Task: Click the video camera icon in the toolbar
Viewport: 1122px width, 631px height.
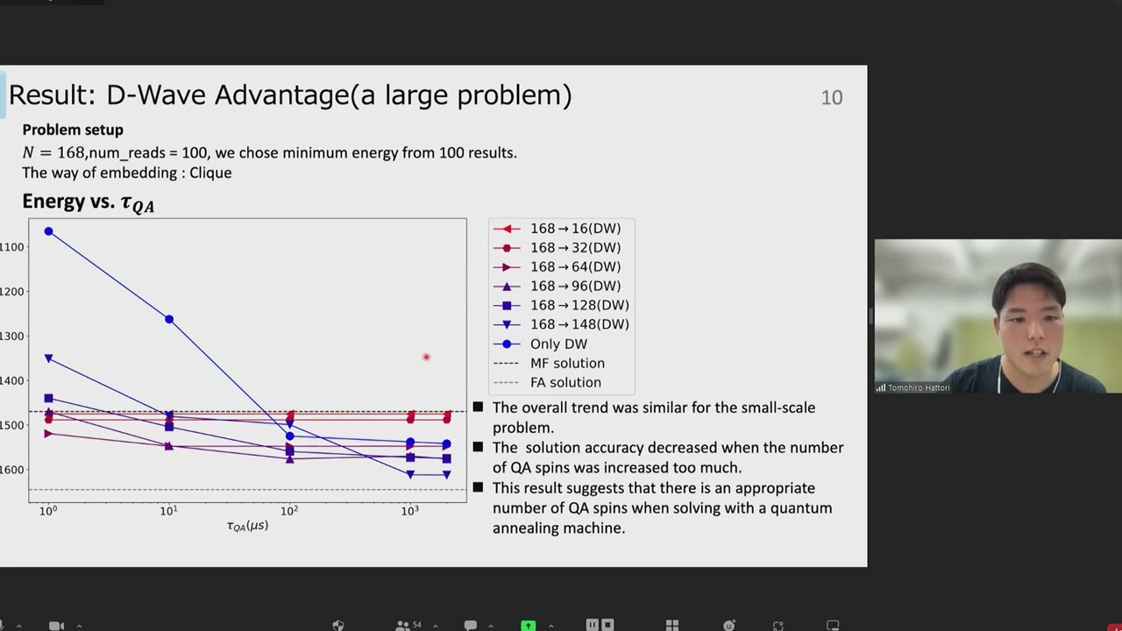Action: pos(56,625)
